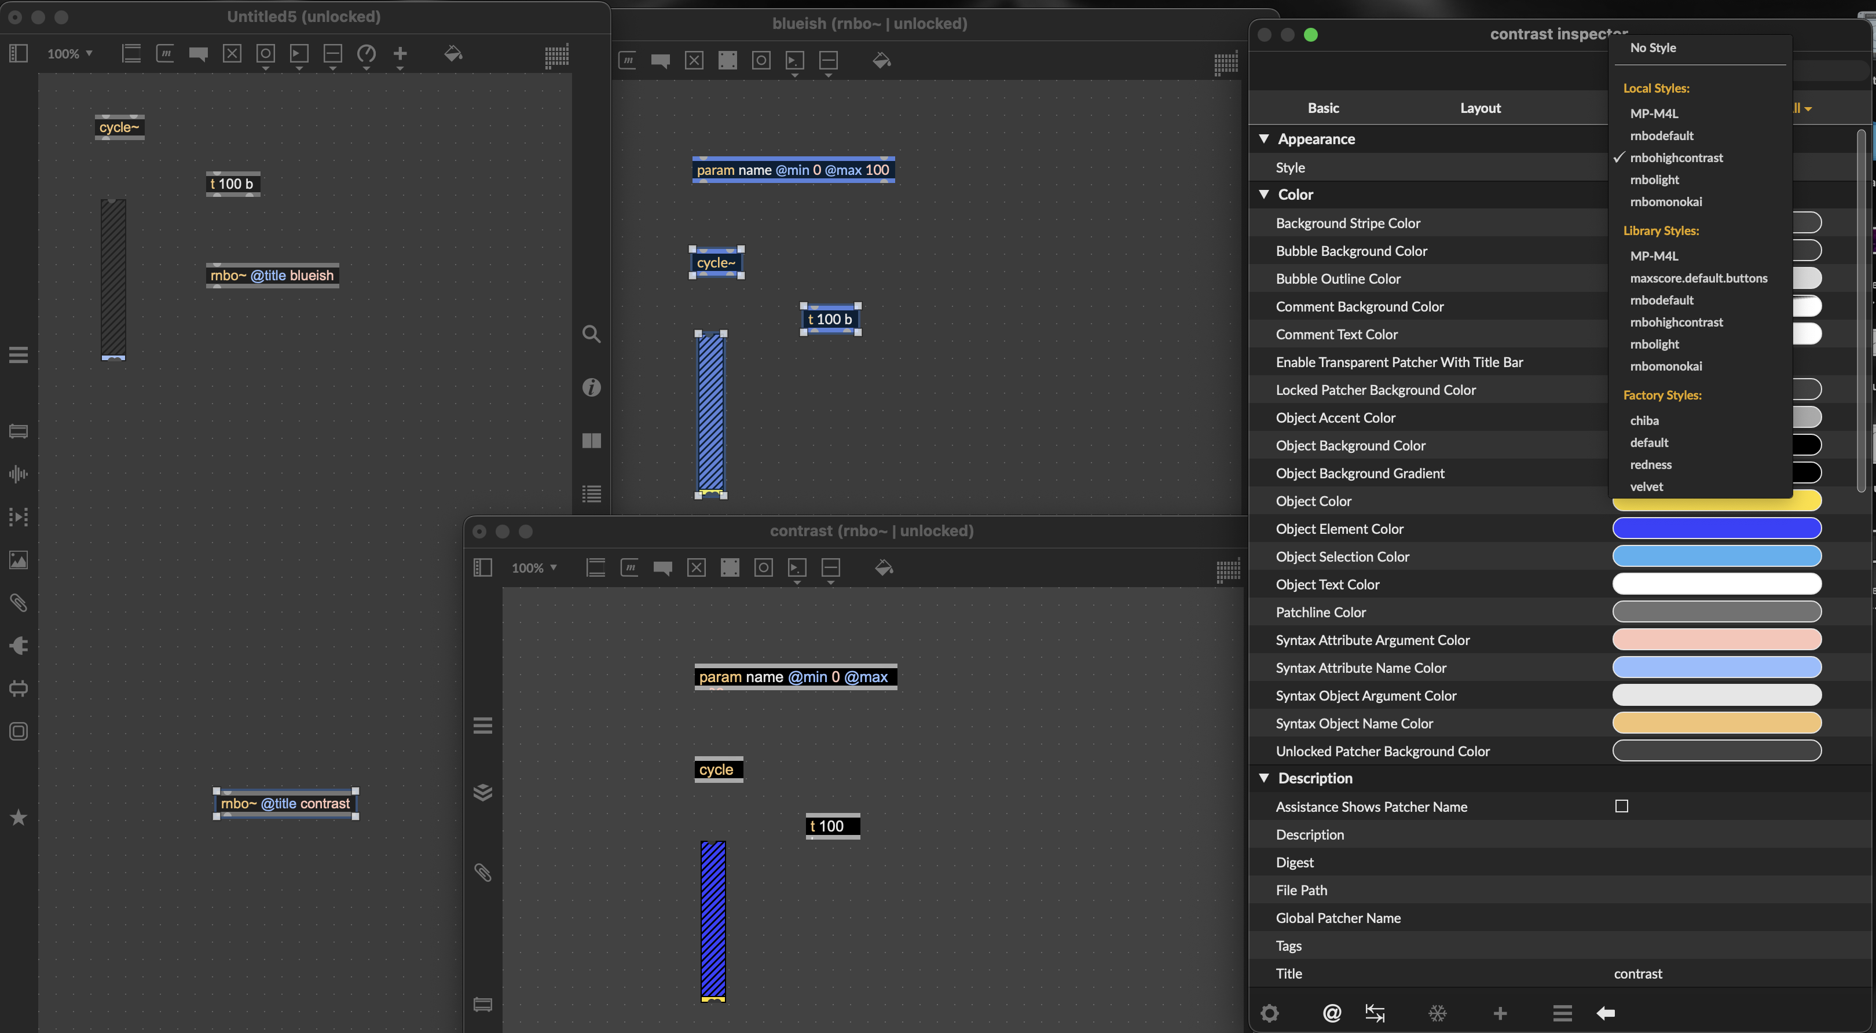Open audio waveform browser in left sidebar
This screenshot has width=1876, height=1033.
(x=18, y=474)
